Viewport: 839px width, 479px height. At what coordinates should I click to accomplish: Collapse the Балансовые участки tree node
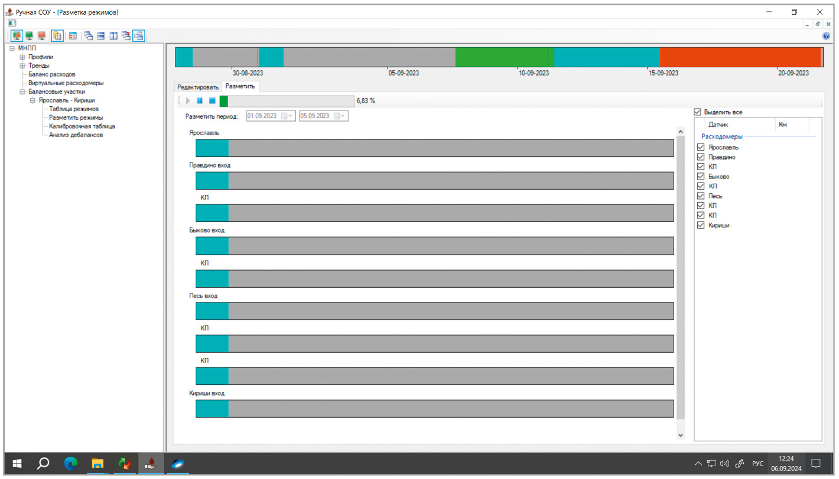click(22, 92)
